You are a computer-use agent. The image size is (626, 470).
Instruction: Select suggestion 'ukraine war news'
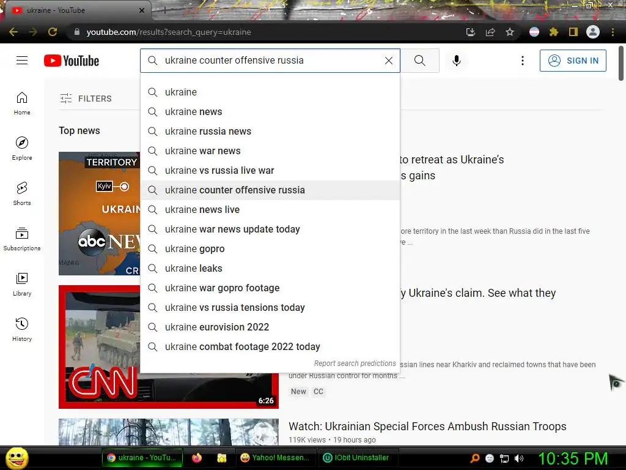(x=270, y=151)
